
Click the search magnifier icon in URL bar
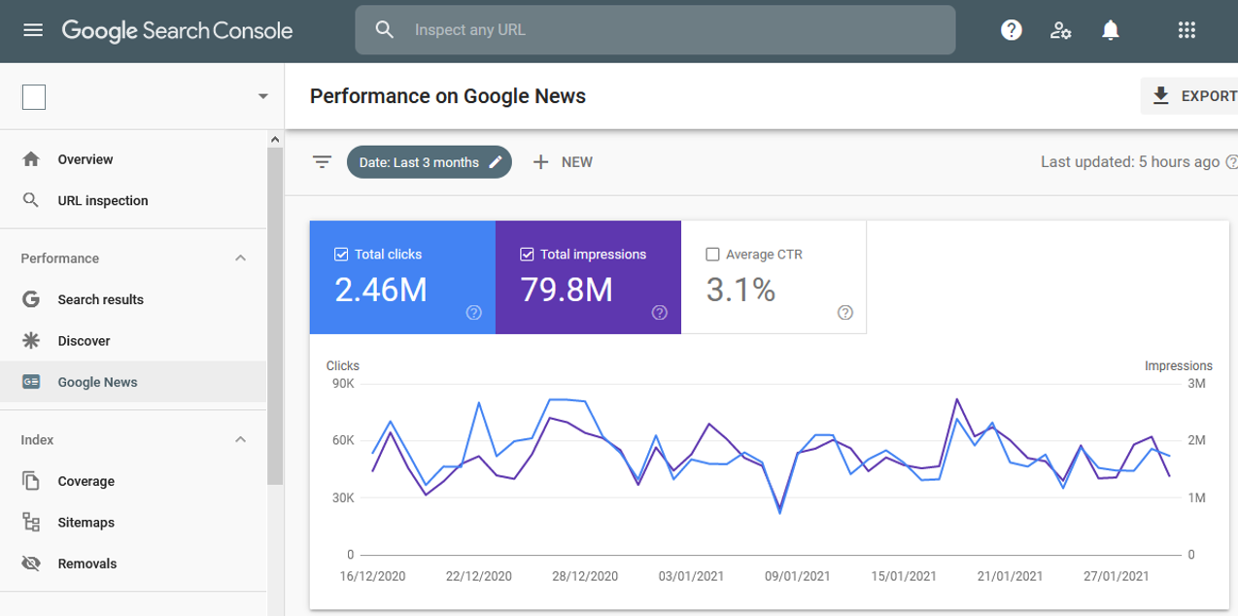coord(385,30)
